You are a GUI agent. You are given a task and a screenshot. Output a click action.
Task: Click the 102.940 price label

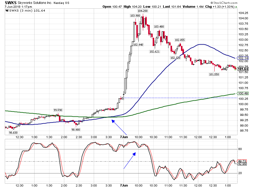coord(138,45)
